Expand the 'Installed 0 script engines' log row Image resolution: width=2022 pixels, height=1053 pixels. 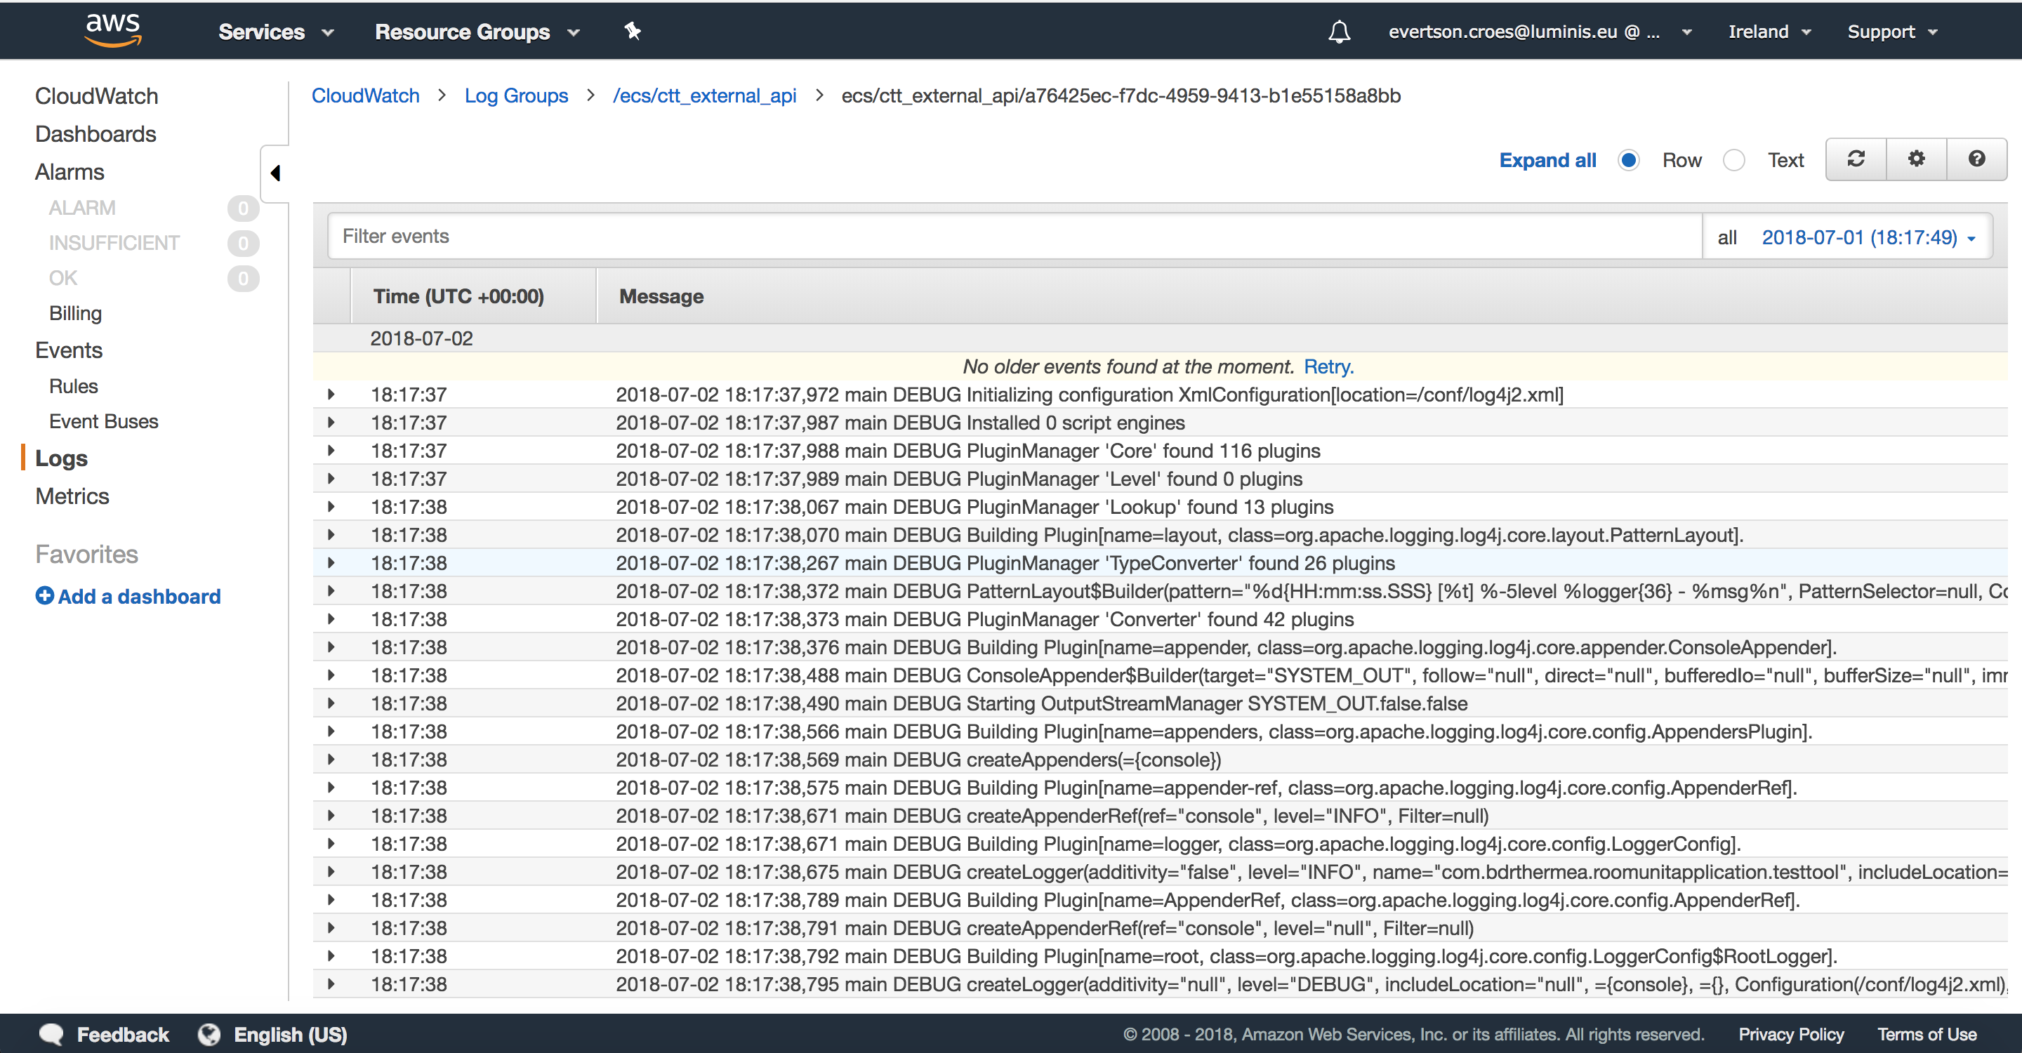point(331,422)
